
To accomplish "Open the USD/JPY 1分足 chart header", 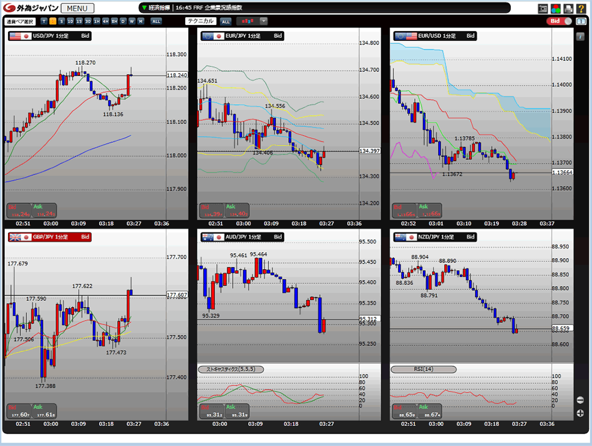I will point(50,36).
